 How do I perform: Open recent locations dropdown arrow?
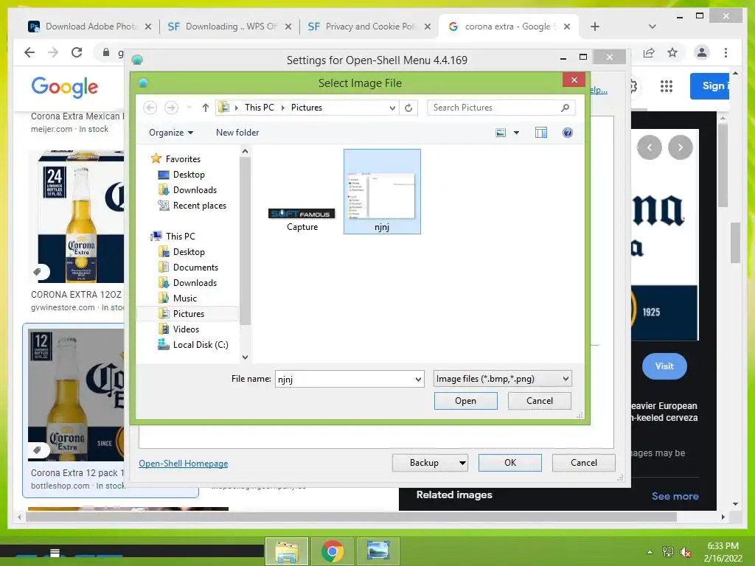coord(189,108)
